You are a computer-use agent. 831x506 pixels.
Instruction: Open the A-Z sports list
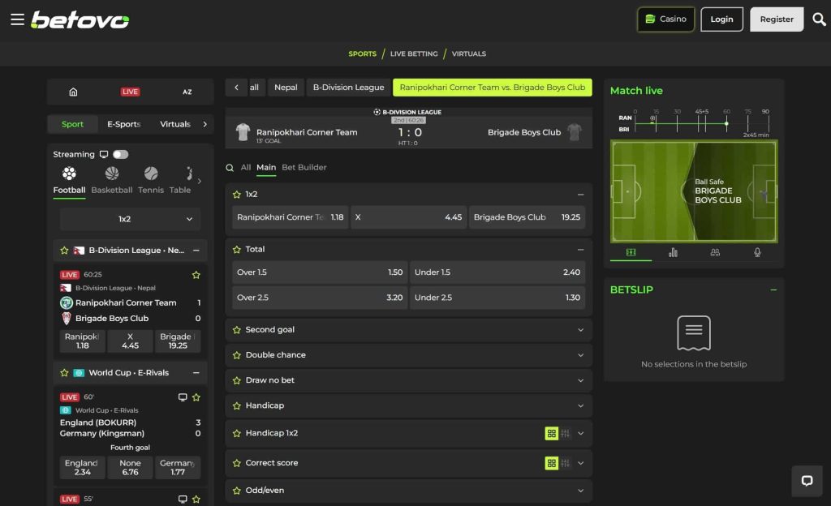(187, 92)
